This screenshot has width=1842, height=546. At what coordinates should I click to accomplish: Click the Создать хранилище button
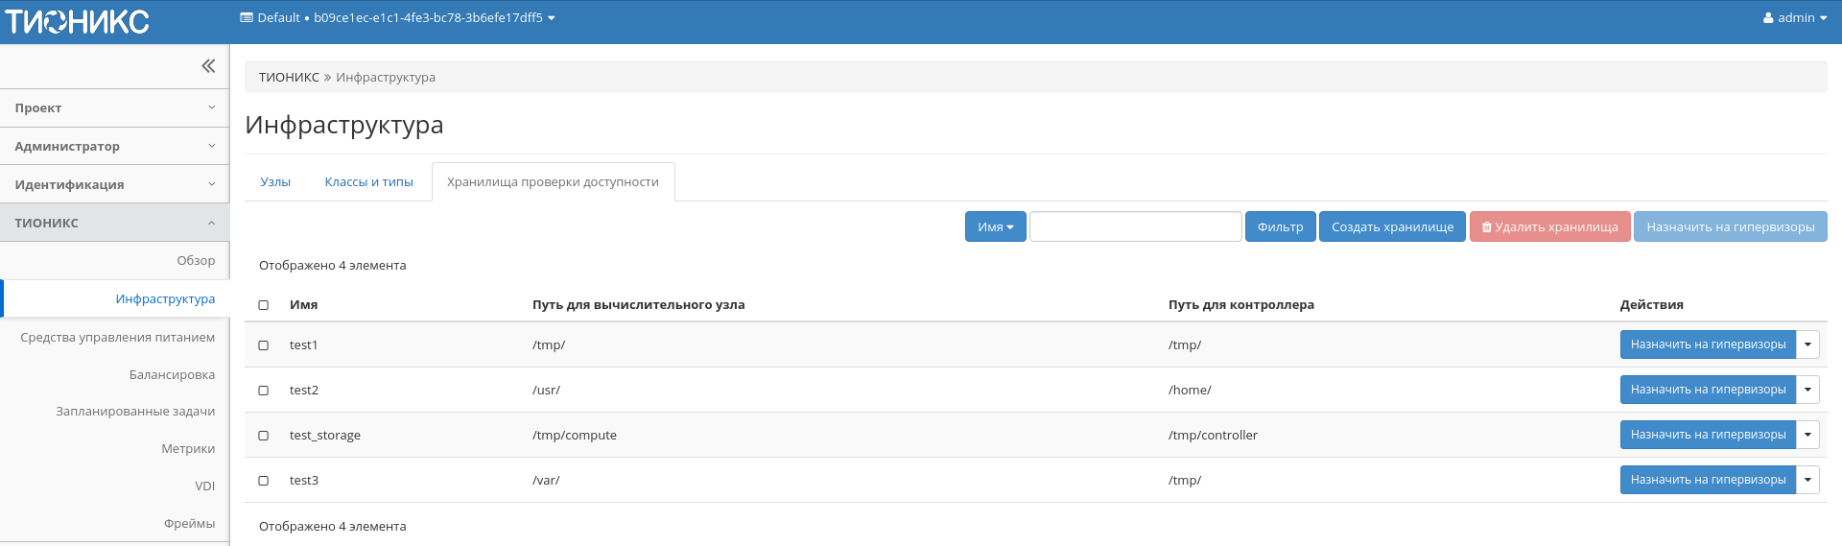[x=1392, y=227]
